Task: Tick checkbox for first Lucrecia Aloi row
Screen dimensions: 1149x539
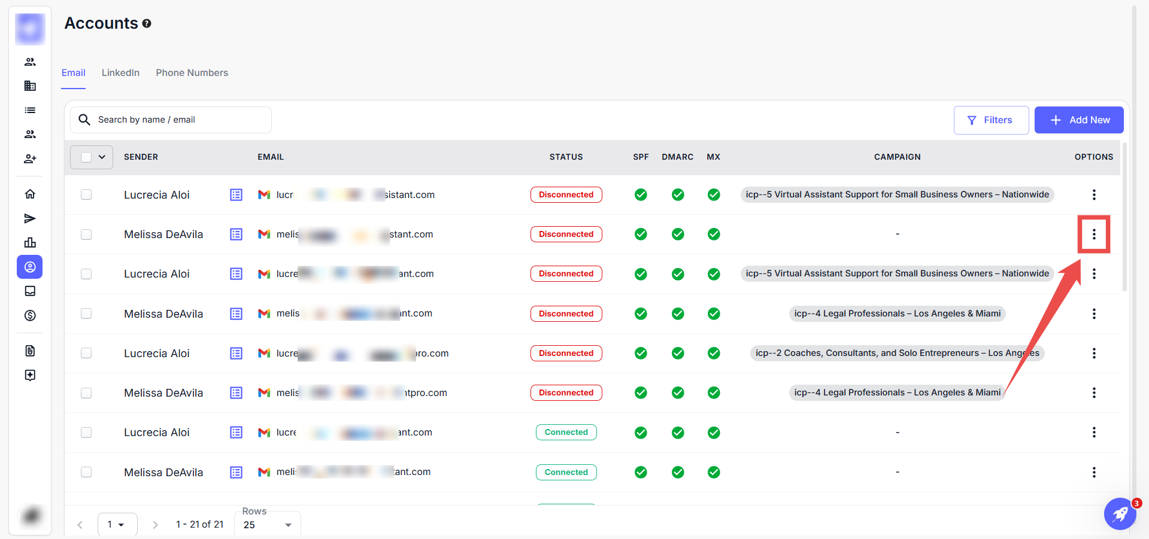Action: tap(86, 194)
